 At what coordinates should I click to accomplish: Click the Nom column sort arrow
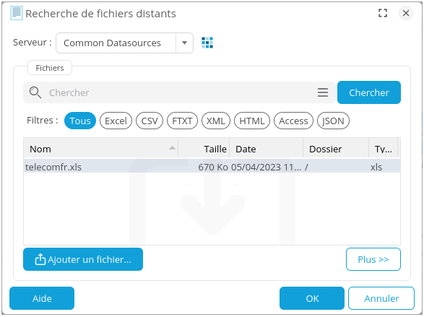pos(172,148)
